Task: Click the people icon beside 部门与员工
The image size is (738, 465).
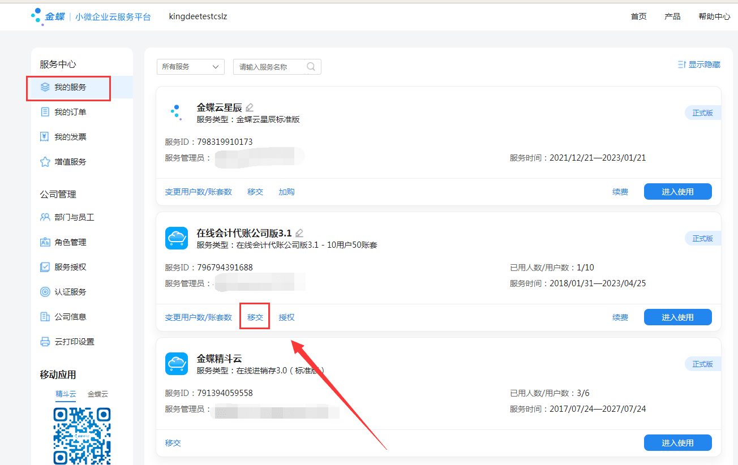Action: click(x=45, y=217)
